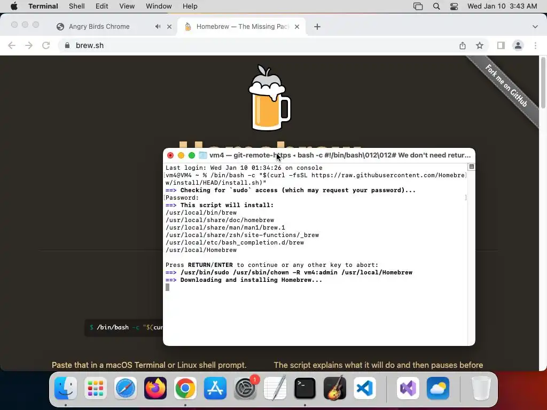Follow the Fork me on GitHub ribbon
Viewport: 547px width, 410px height.
(x=506, y=85)
